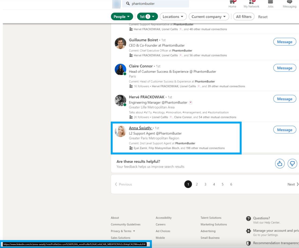Click Anna Światły's 198 mutual connections text
The height and width of the screenshot is (248, 299).
coord(202,148)
